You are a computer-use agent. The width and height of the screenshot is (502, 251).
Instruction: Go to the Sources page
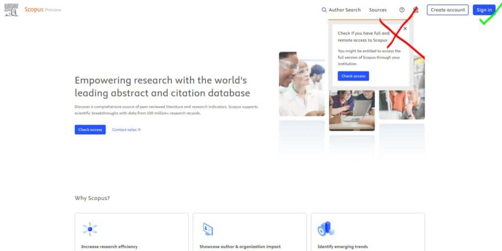pyautogui.click(x=378, y=10)
